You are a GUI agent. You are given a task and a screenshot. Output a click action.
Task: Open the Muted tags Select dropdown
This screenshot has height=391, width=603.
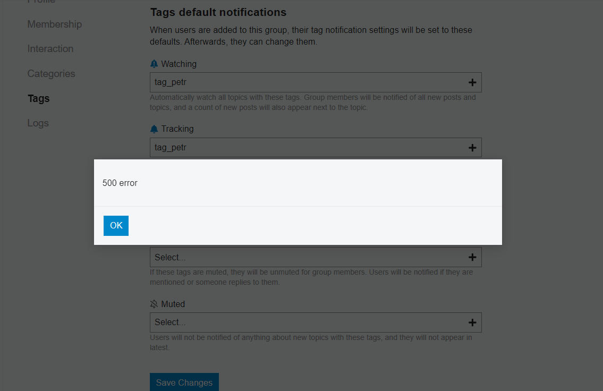[316, 322]
